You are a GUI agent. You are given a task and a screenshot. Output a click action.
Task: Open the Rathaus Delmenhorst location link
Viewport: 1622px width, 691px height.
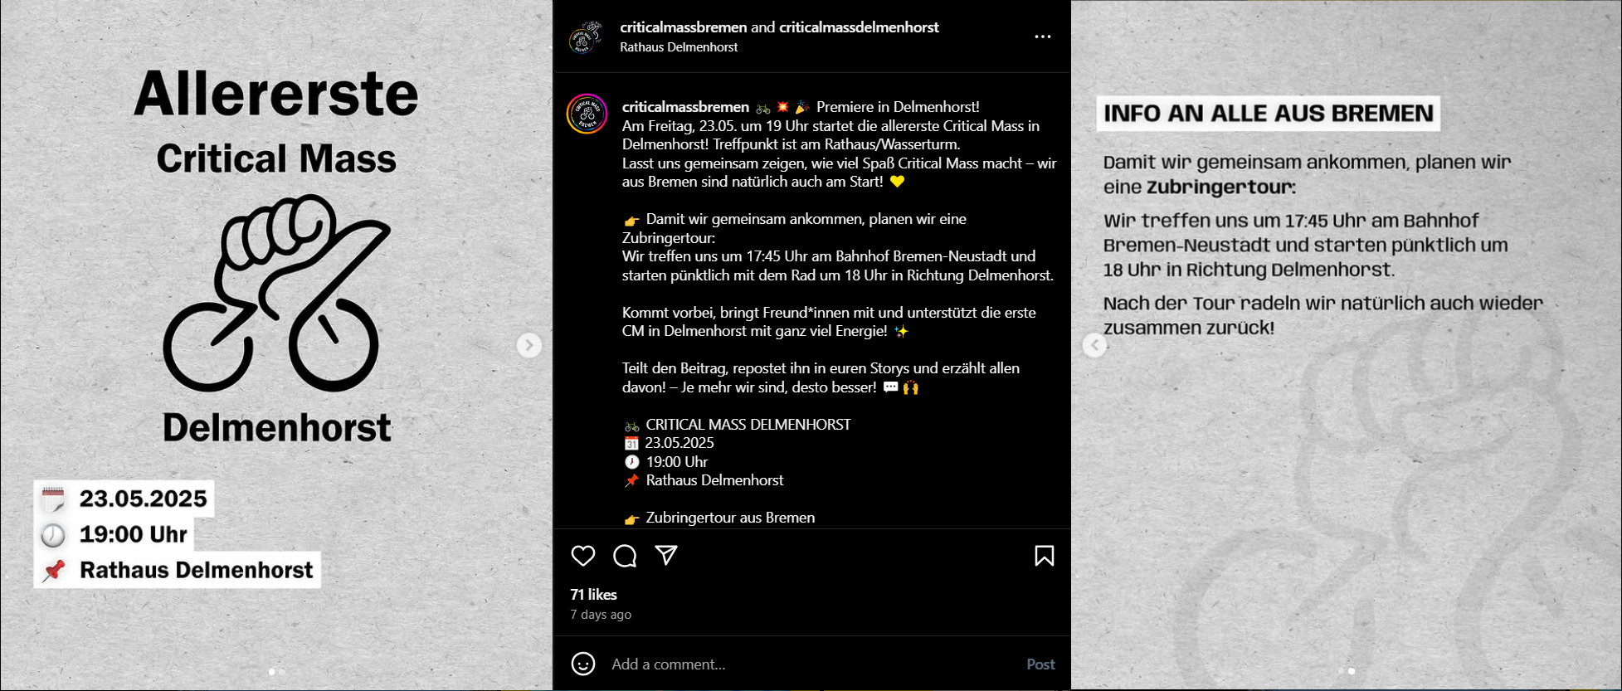point(679,47)
